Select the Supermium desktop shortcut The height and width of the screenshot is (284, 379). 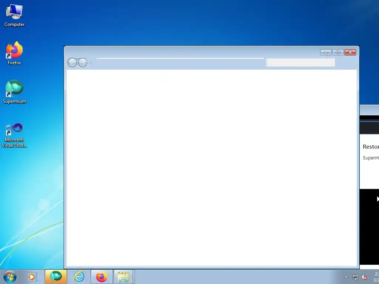click(x=14, y=92)
